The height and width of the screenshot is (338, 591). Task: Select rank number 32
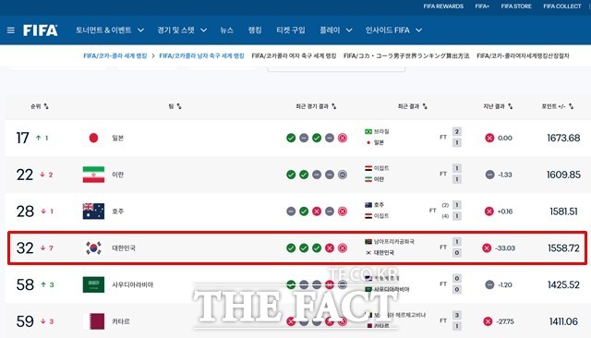[x=25, y=247]
